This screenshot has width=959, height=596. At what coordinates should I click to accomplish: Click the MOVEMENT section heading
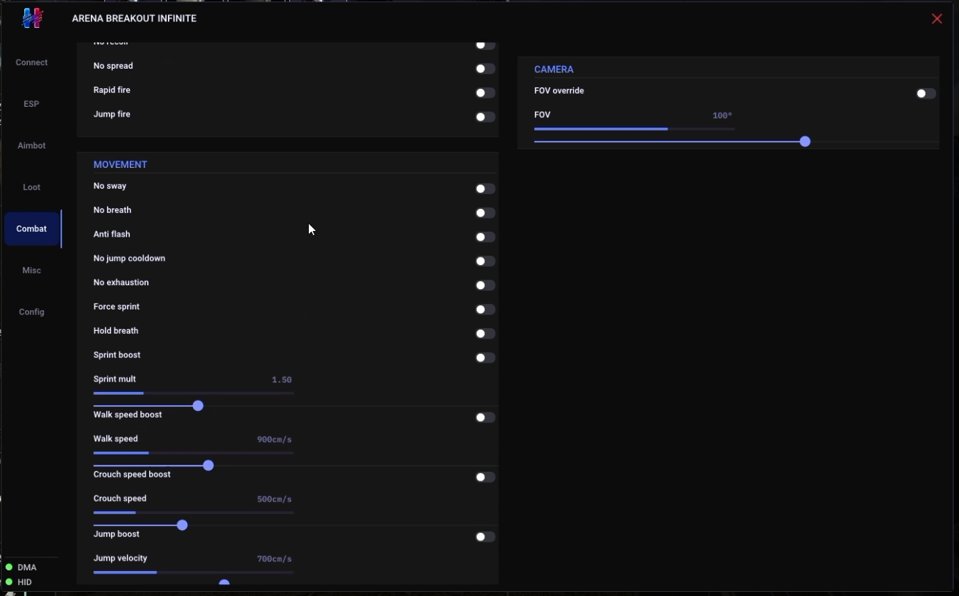coord(121,164)
